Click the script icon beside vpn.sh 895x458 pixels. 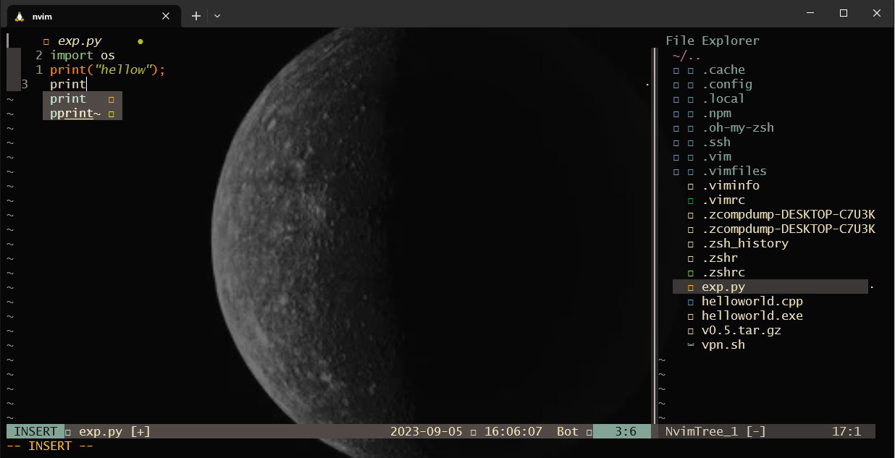(x=690, y=344)
